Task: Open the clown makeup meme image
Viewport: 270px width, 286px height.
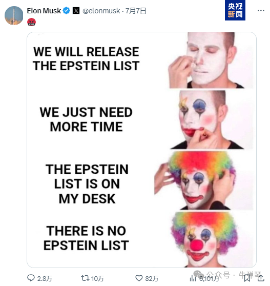Action: 141,150
